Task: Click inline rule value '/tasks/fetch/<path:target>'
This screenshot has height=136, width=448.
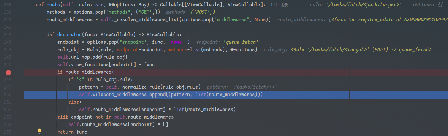Action: coord(364,5)
